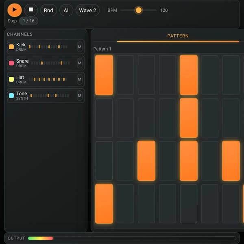Click the Hat channel yellow color swatch

click(x=11, y=79)
